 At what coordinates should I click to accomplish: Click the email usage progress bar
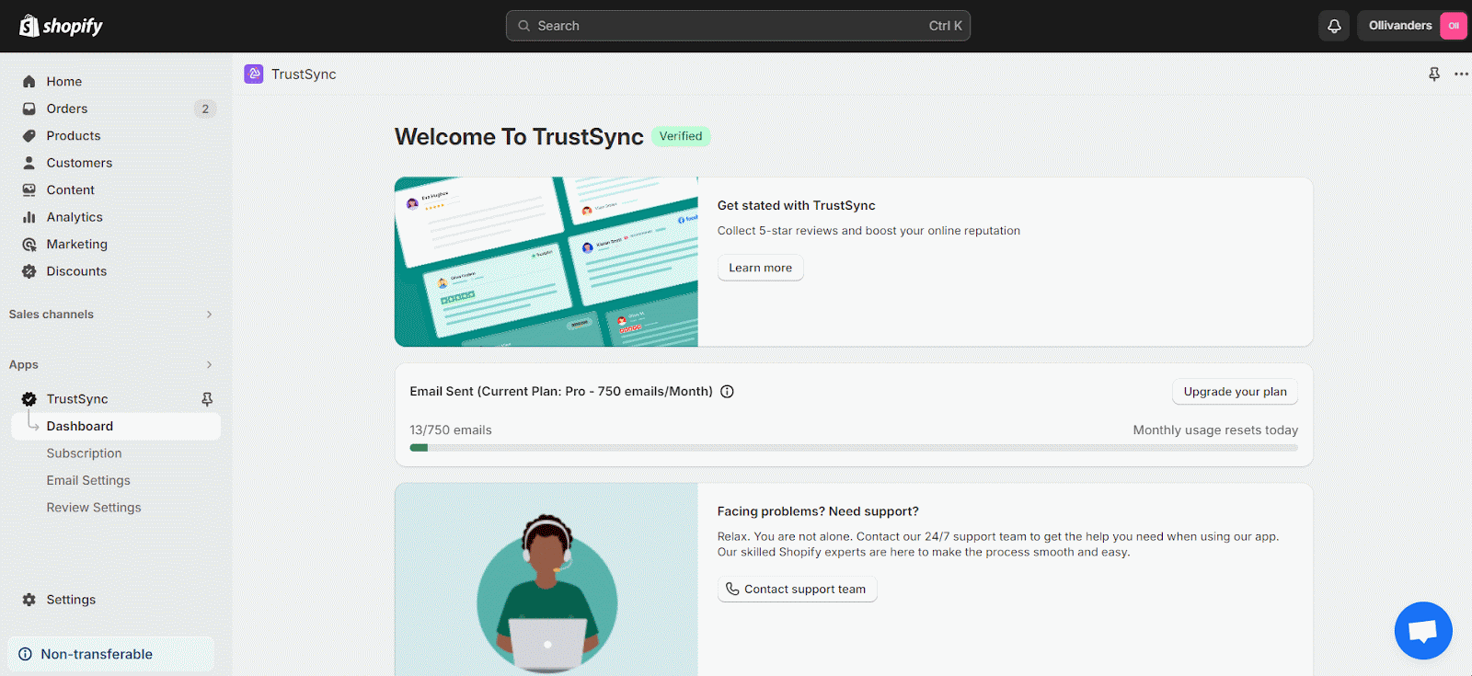(853, 448)
